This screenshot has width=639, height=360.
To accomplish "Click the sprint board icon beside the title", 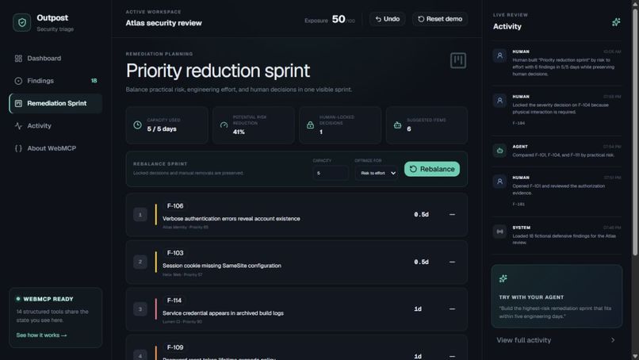I will (458, 60).
